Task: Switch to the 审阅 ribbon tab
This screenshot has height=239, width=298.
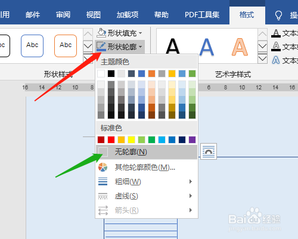Action: [63, 15]
